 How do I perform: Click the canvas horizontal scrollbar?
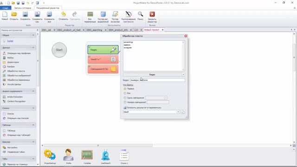pos(98,145)
